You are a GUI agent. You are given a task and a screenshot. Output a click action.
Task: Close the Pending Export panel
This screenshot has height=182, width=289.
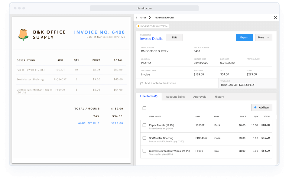[x=275, y=18]
